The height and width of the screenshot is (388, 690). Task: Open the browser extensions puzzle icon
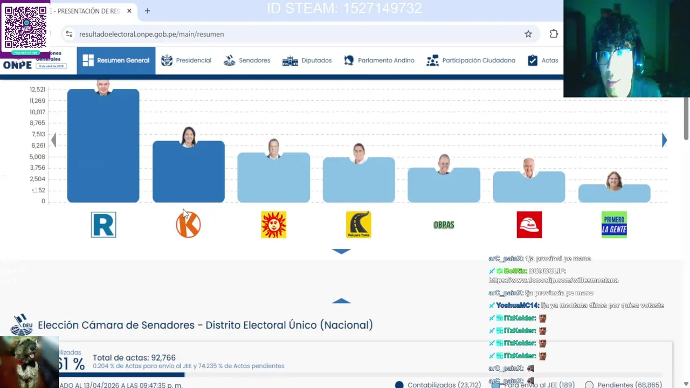(554, 34)
